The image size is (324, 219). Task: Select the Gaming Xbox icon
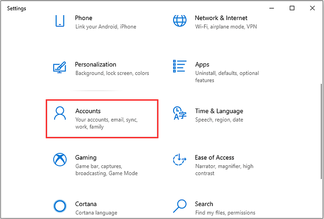point(60,159)
